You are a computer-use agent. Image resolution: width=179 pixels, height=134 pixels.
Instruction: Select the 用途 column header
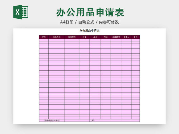click(x=106, y=37)
